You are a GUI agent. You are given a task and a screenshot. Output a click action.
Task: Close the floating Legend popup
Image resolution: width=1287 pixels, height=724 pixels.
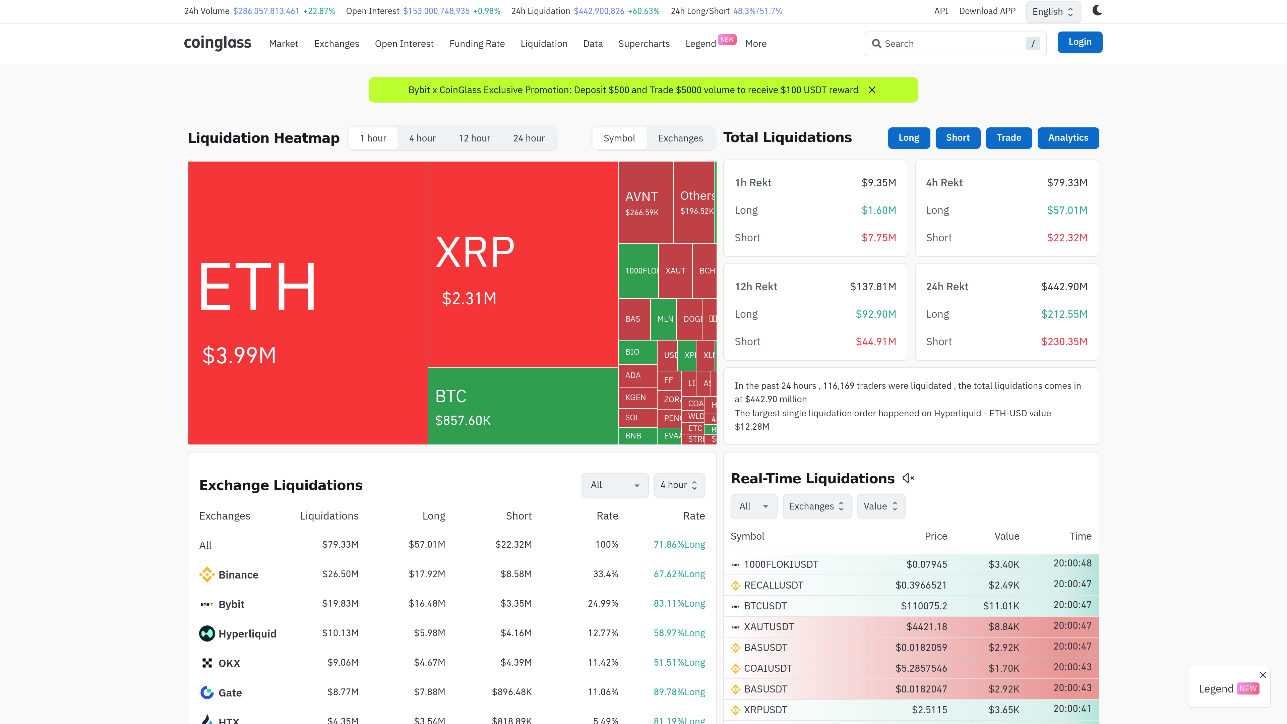pos(1263,675)
